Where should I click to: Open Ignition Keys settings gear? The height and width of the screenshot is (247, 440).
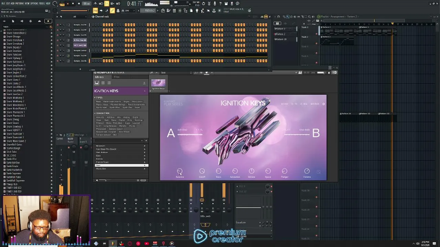323,104
